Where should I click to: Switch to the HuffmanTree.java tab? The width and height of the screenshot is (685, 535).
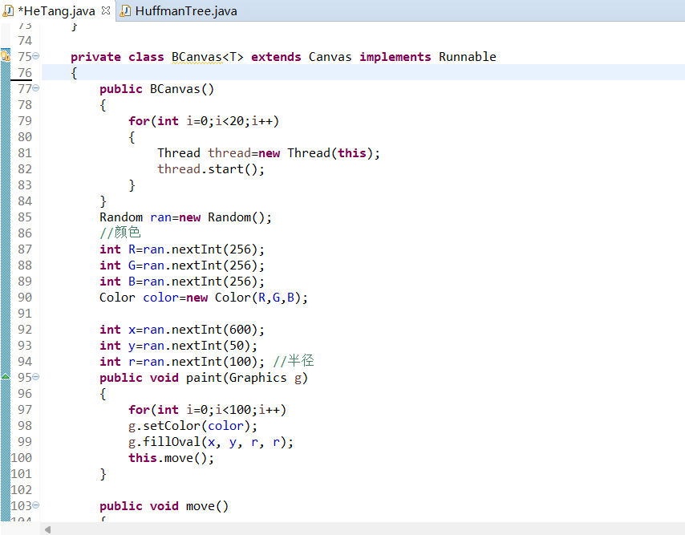(x=185, y=11)
